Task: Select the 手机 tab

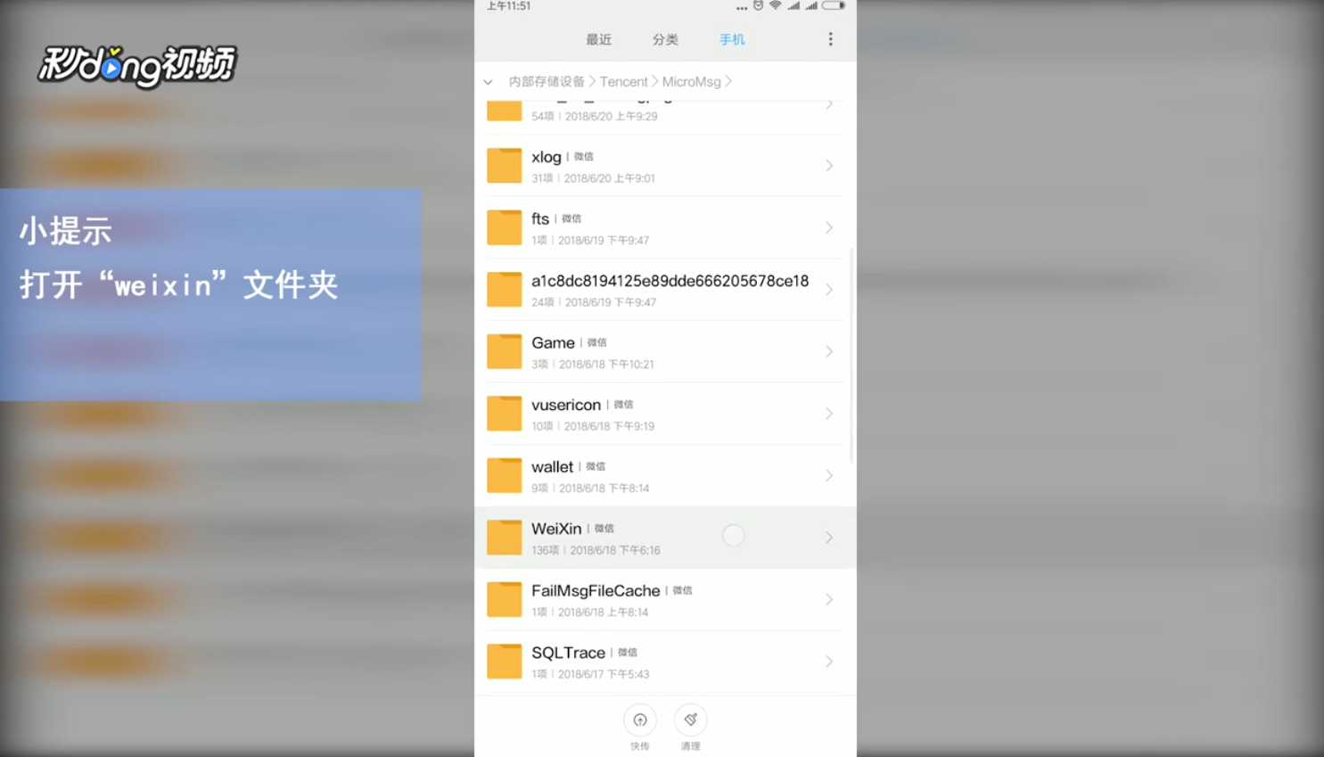Action: click(732, 39)
